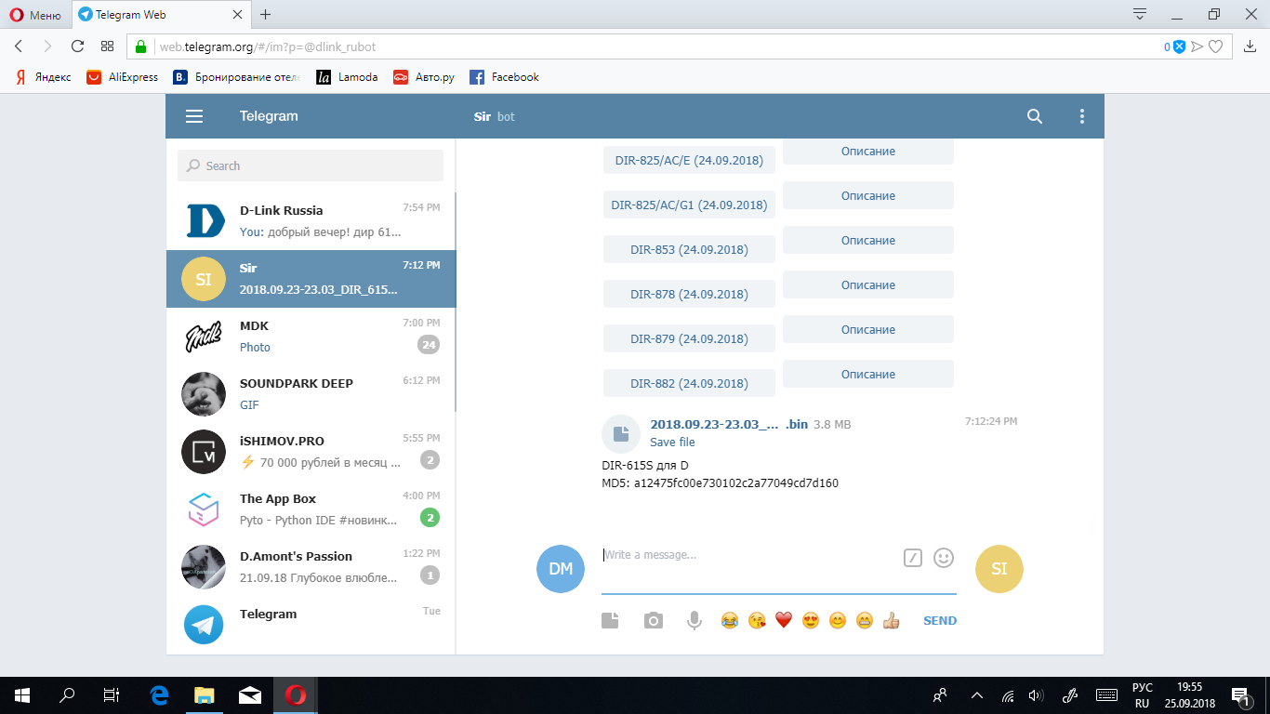Viewport: 1270px width, 714px height.
Task: Open browser downloads arrow icon
Action: 1250,46
